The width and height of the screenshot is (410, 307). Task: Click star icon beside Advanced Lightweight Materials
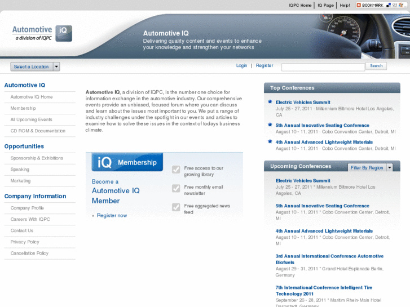(x=270, y=141)
